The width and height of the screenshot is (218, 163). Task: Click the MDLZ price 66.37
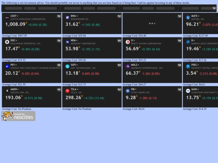[132, 73]
